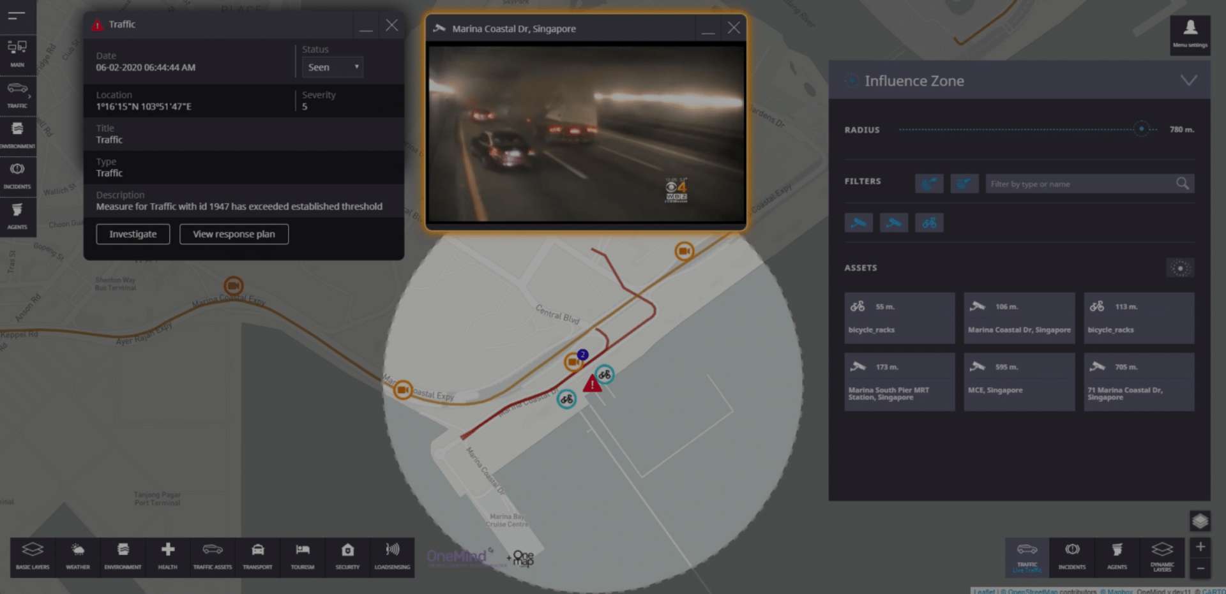Click the Agents icon in left sidebar
The width and height of the screenshot is (1226, 594).
(x=17, y=216)
